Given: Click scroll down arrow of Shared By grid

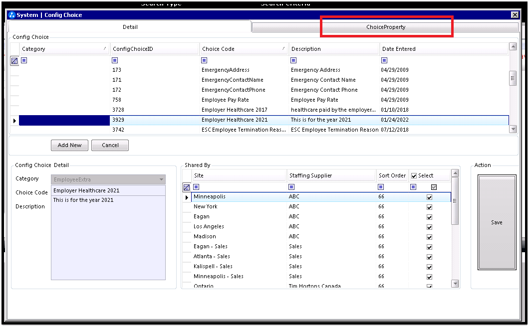Looking at the screenshot, I should [x=455, y=284].
